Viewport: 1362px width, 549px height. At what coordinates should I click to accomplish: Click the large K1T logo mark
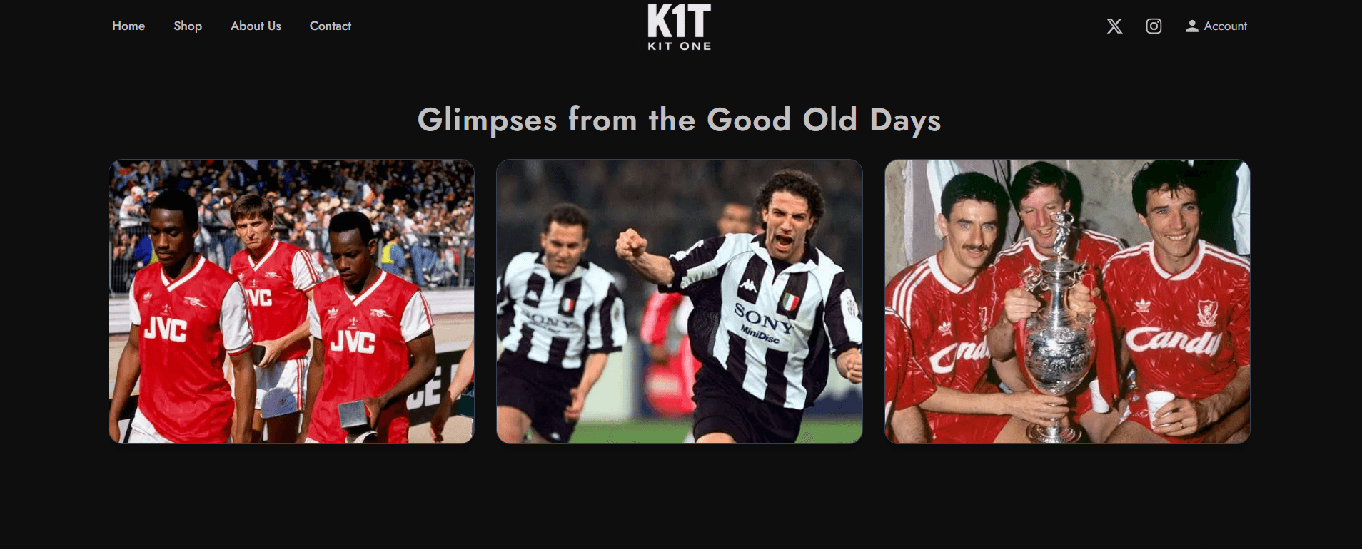679,20
